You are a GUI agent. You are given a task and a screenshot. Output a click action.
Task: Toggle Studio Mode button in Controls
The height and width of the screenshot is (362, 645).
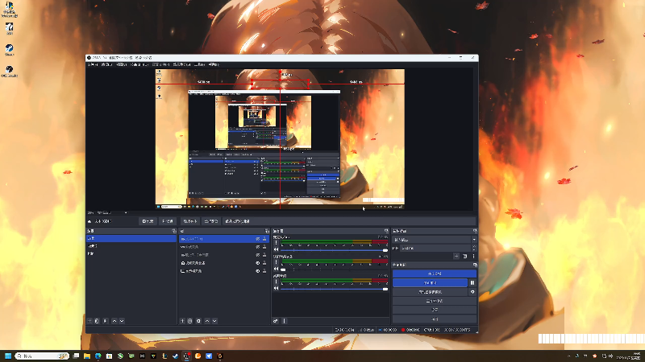click(x=435, y=301)
